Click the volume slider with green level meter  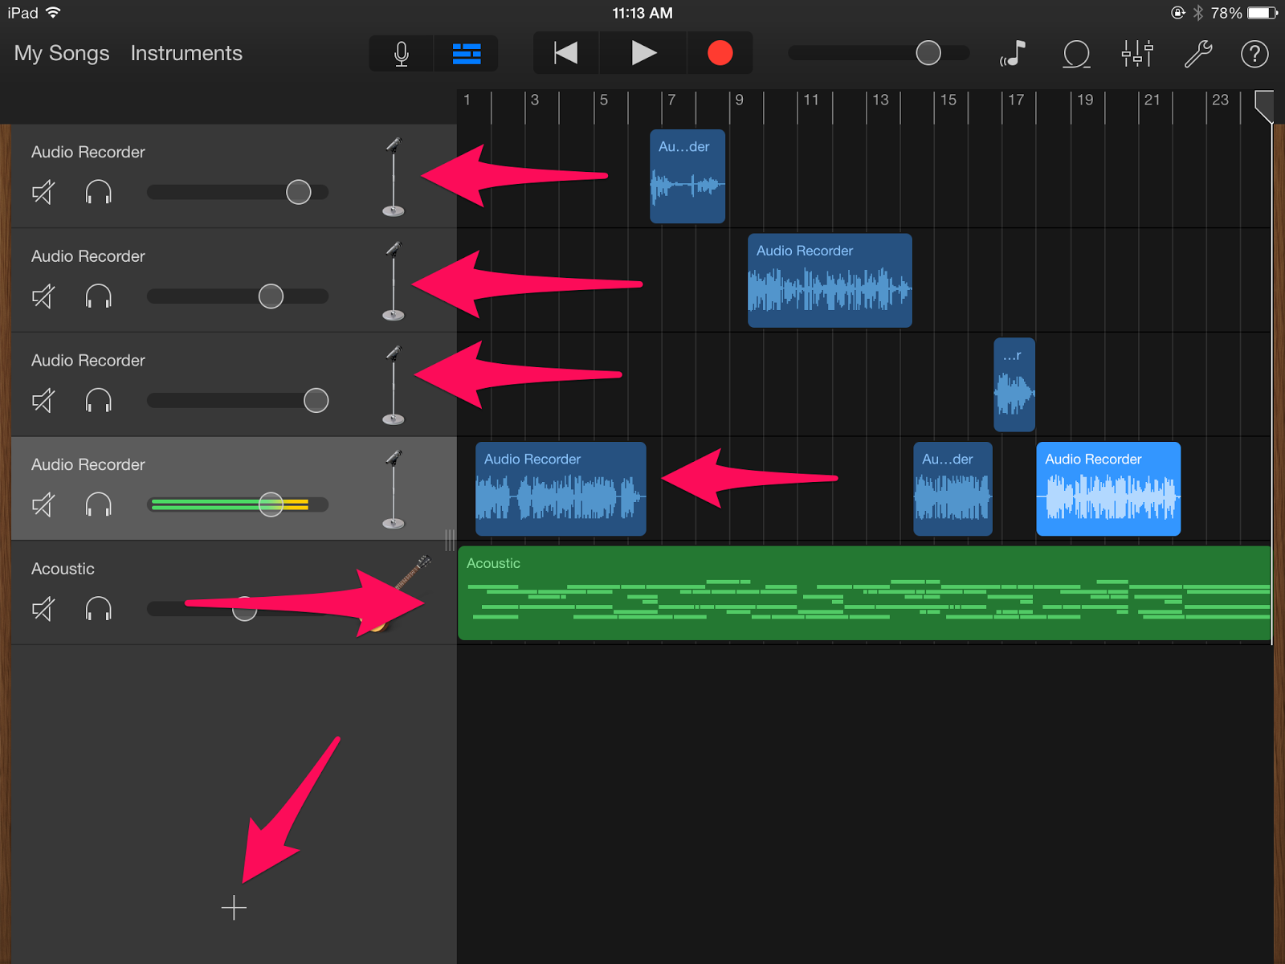pos(238,504)
